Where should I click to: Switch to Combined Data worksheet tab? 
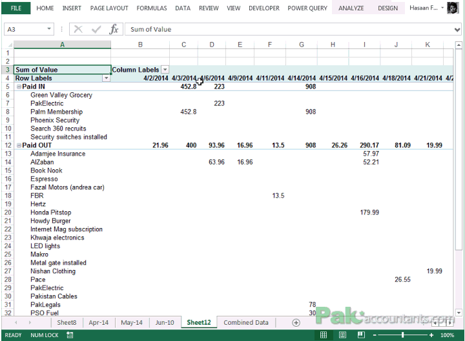pos(246,323)
